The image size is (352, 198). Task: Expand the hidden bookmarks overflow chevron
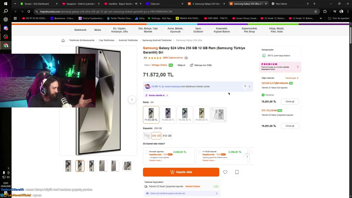(x=321, y=18)
